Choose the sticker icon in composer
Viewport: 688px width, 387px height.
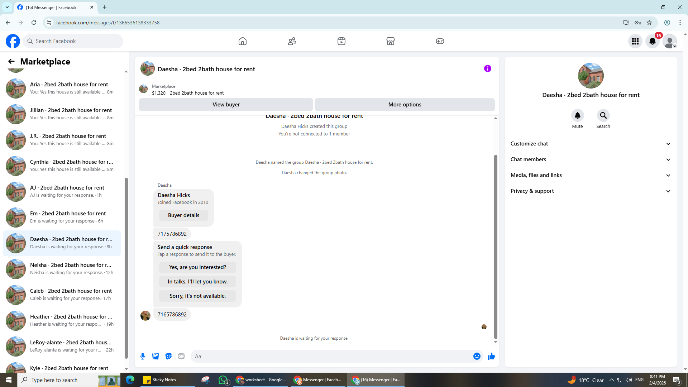pos(168,356)
